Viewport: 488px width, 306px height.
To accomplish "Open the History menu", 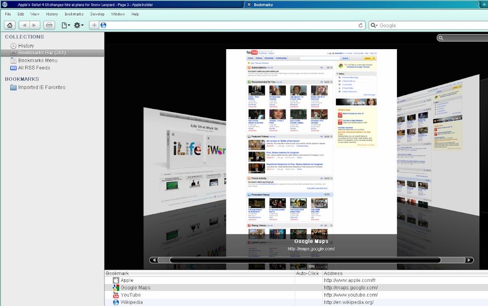I will pos(52,14).
